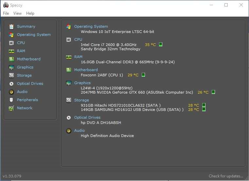Click the CPU chip icon in main panel
249x181 pixels.
(x=69, y=39)
